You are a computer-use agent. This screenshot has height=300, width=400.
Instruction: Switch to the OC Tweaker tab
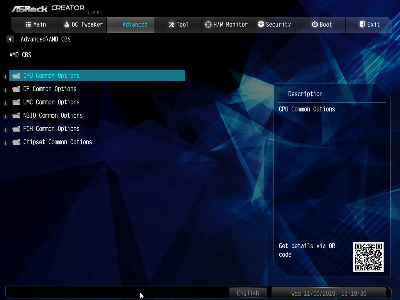pyautogui.click(x=83, y=25)
